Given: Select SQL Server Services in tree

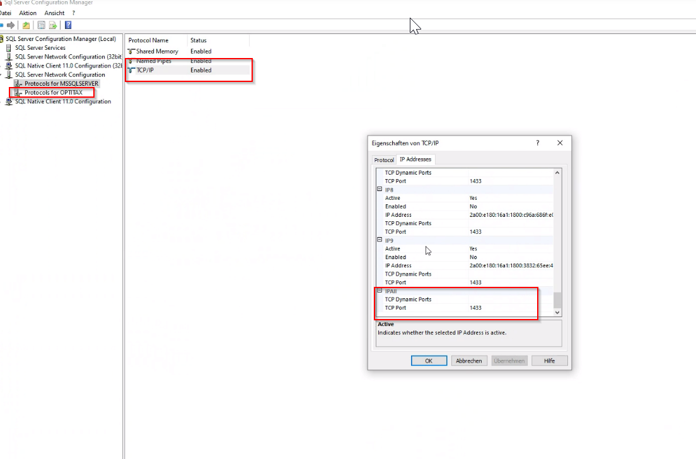Looking at the screenshot, I should click(x=40, y=48).
